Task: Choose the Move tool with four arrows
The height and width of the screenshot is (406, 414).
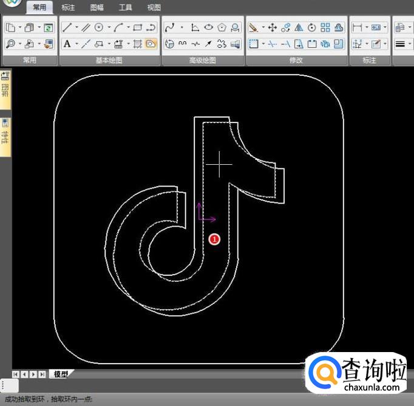Action: [x=272, y=27]
